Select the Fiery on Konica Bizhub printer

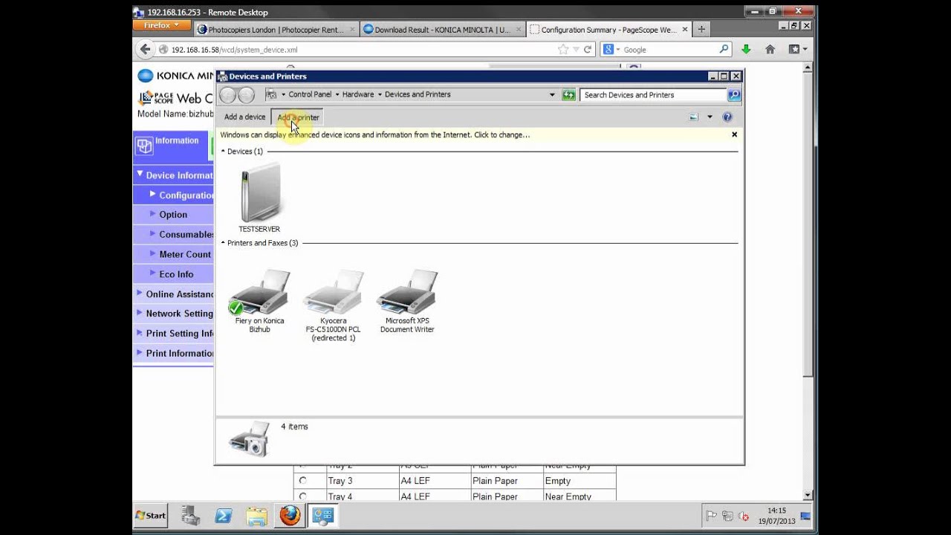click(259, 302)
